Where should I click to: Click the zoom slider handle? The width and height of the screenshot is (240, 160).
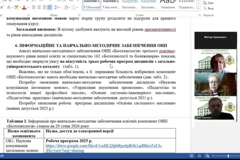click(x=228, y=156)
